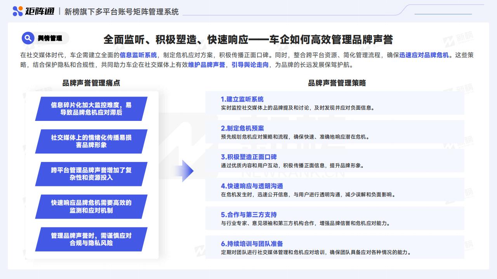Screen dimensions: 497x279
Task: Click description 定期对团队进行社交媒体管理和危机应对培训
Action: point(316,252)
